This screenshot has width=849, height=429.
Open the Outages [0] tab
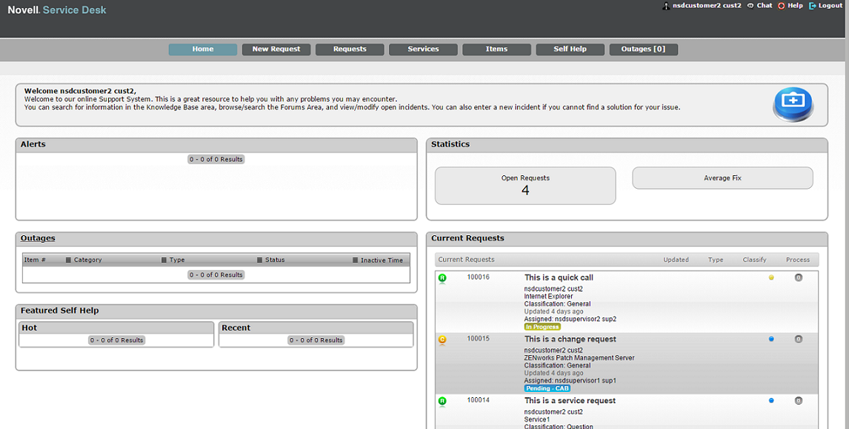coord(643,49)
